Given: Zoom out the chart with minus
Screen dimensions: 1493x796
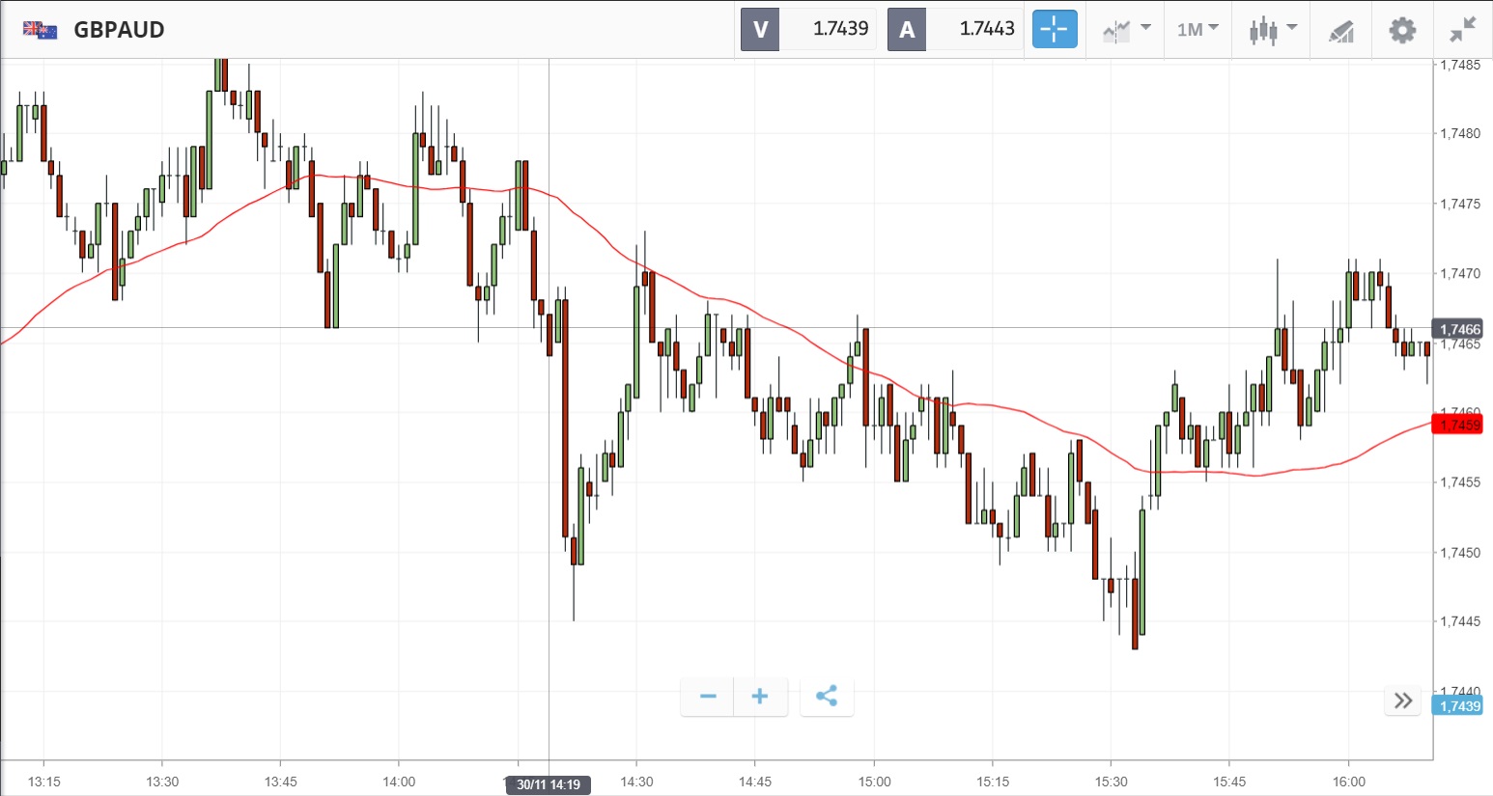Looking at the screenshot, I should [708, 697].
